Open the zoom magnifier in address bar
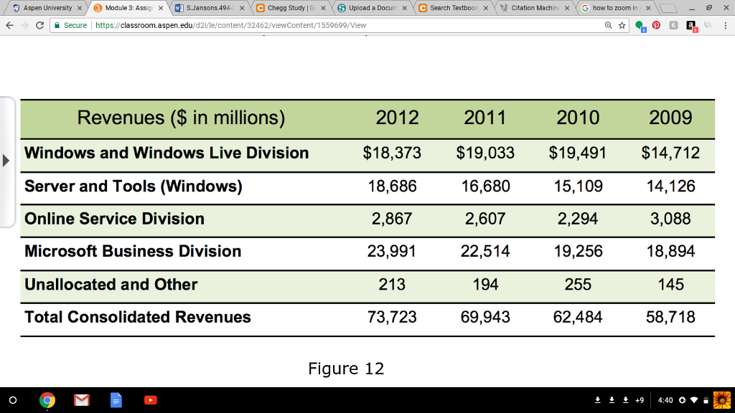Screen dimensions: 735x413 tap(608, 25)
